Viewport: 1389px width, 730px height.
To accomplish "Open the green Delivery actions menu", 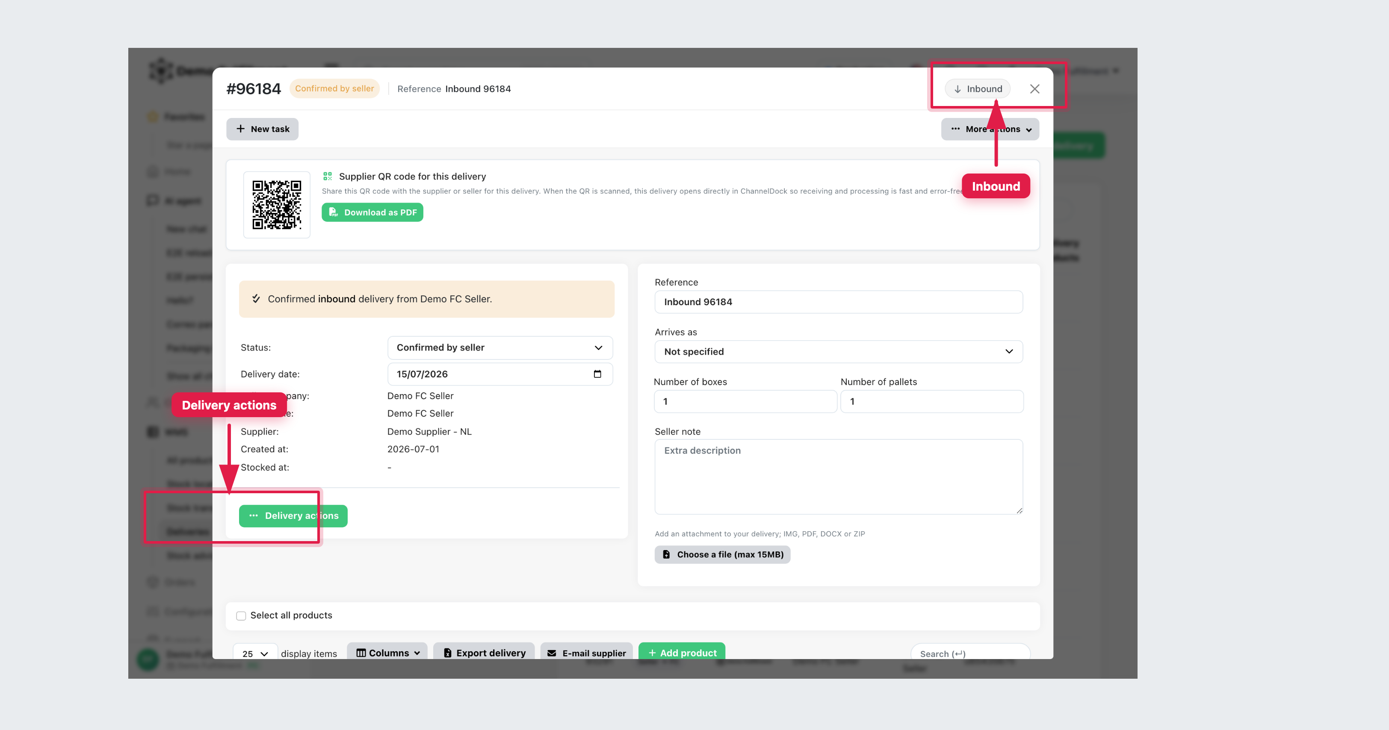I will point(293,515).
